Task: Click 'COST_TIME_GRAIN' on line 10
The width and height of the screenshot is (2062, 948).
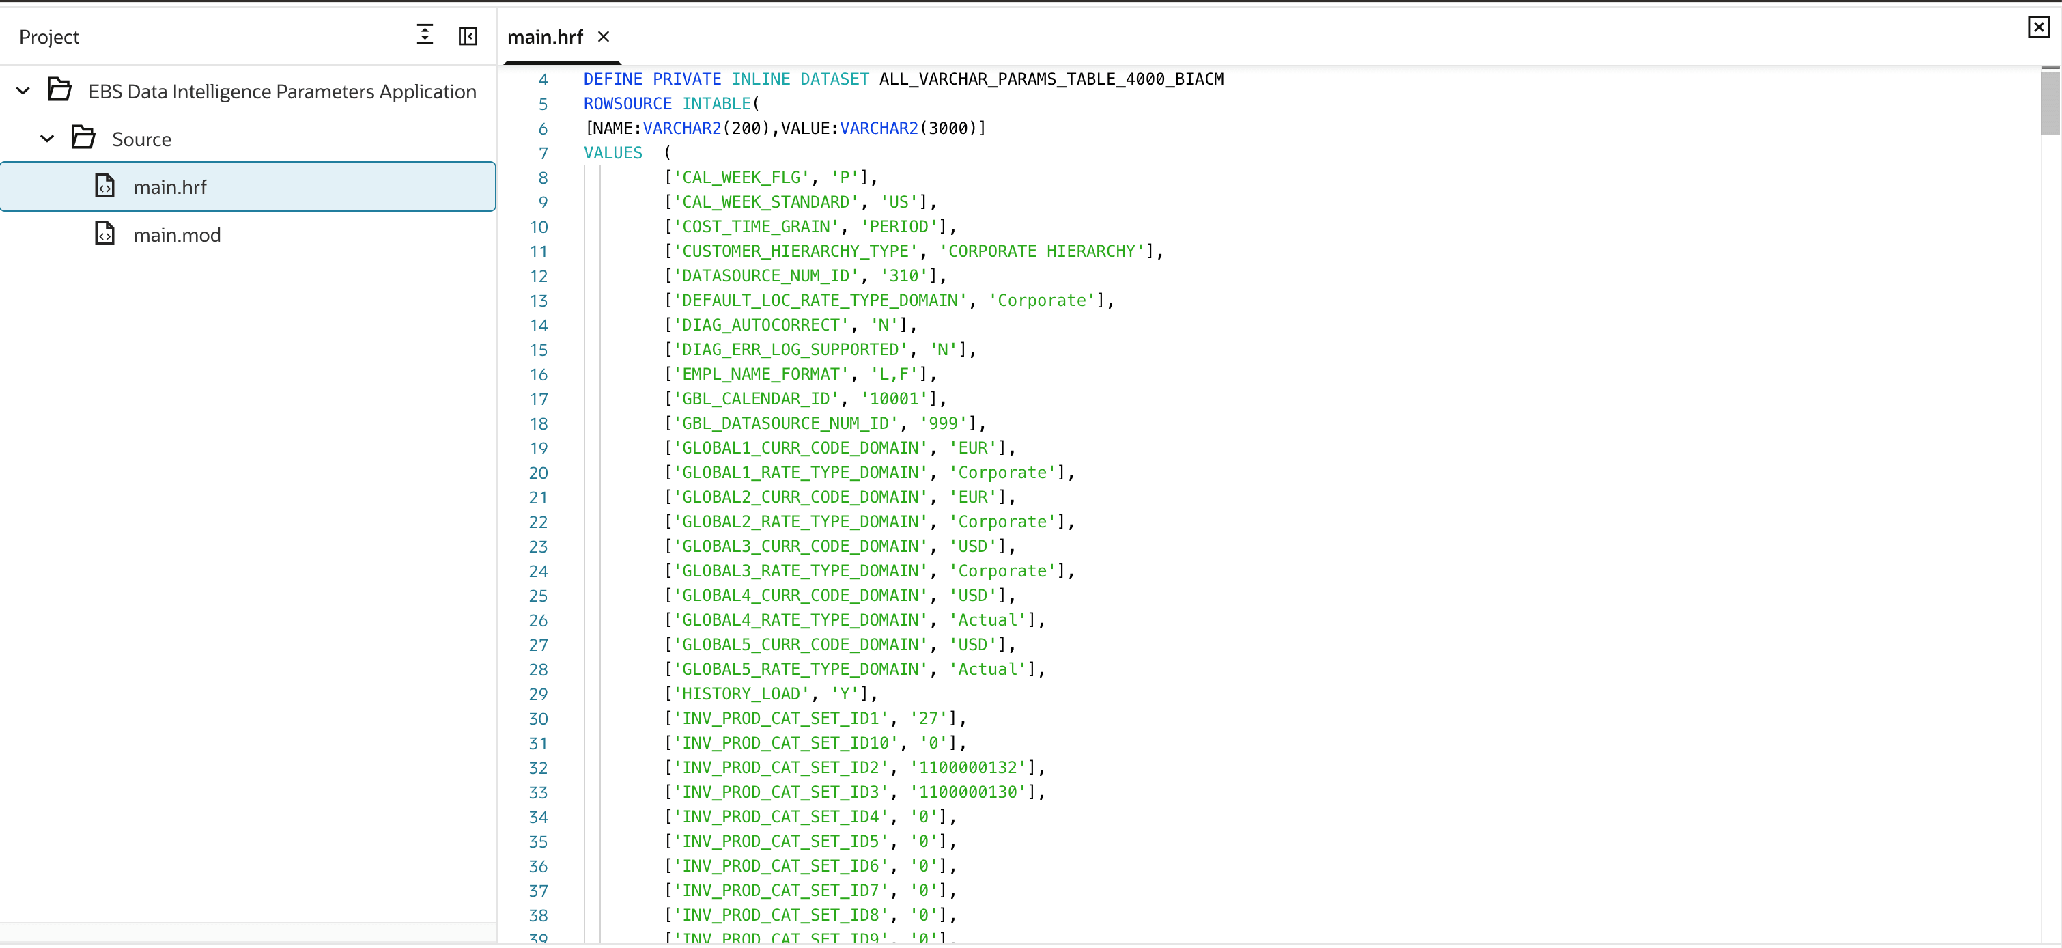Action: (x=757, y=227)
